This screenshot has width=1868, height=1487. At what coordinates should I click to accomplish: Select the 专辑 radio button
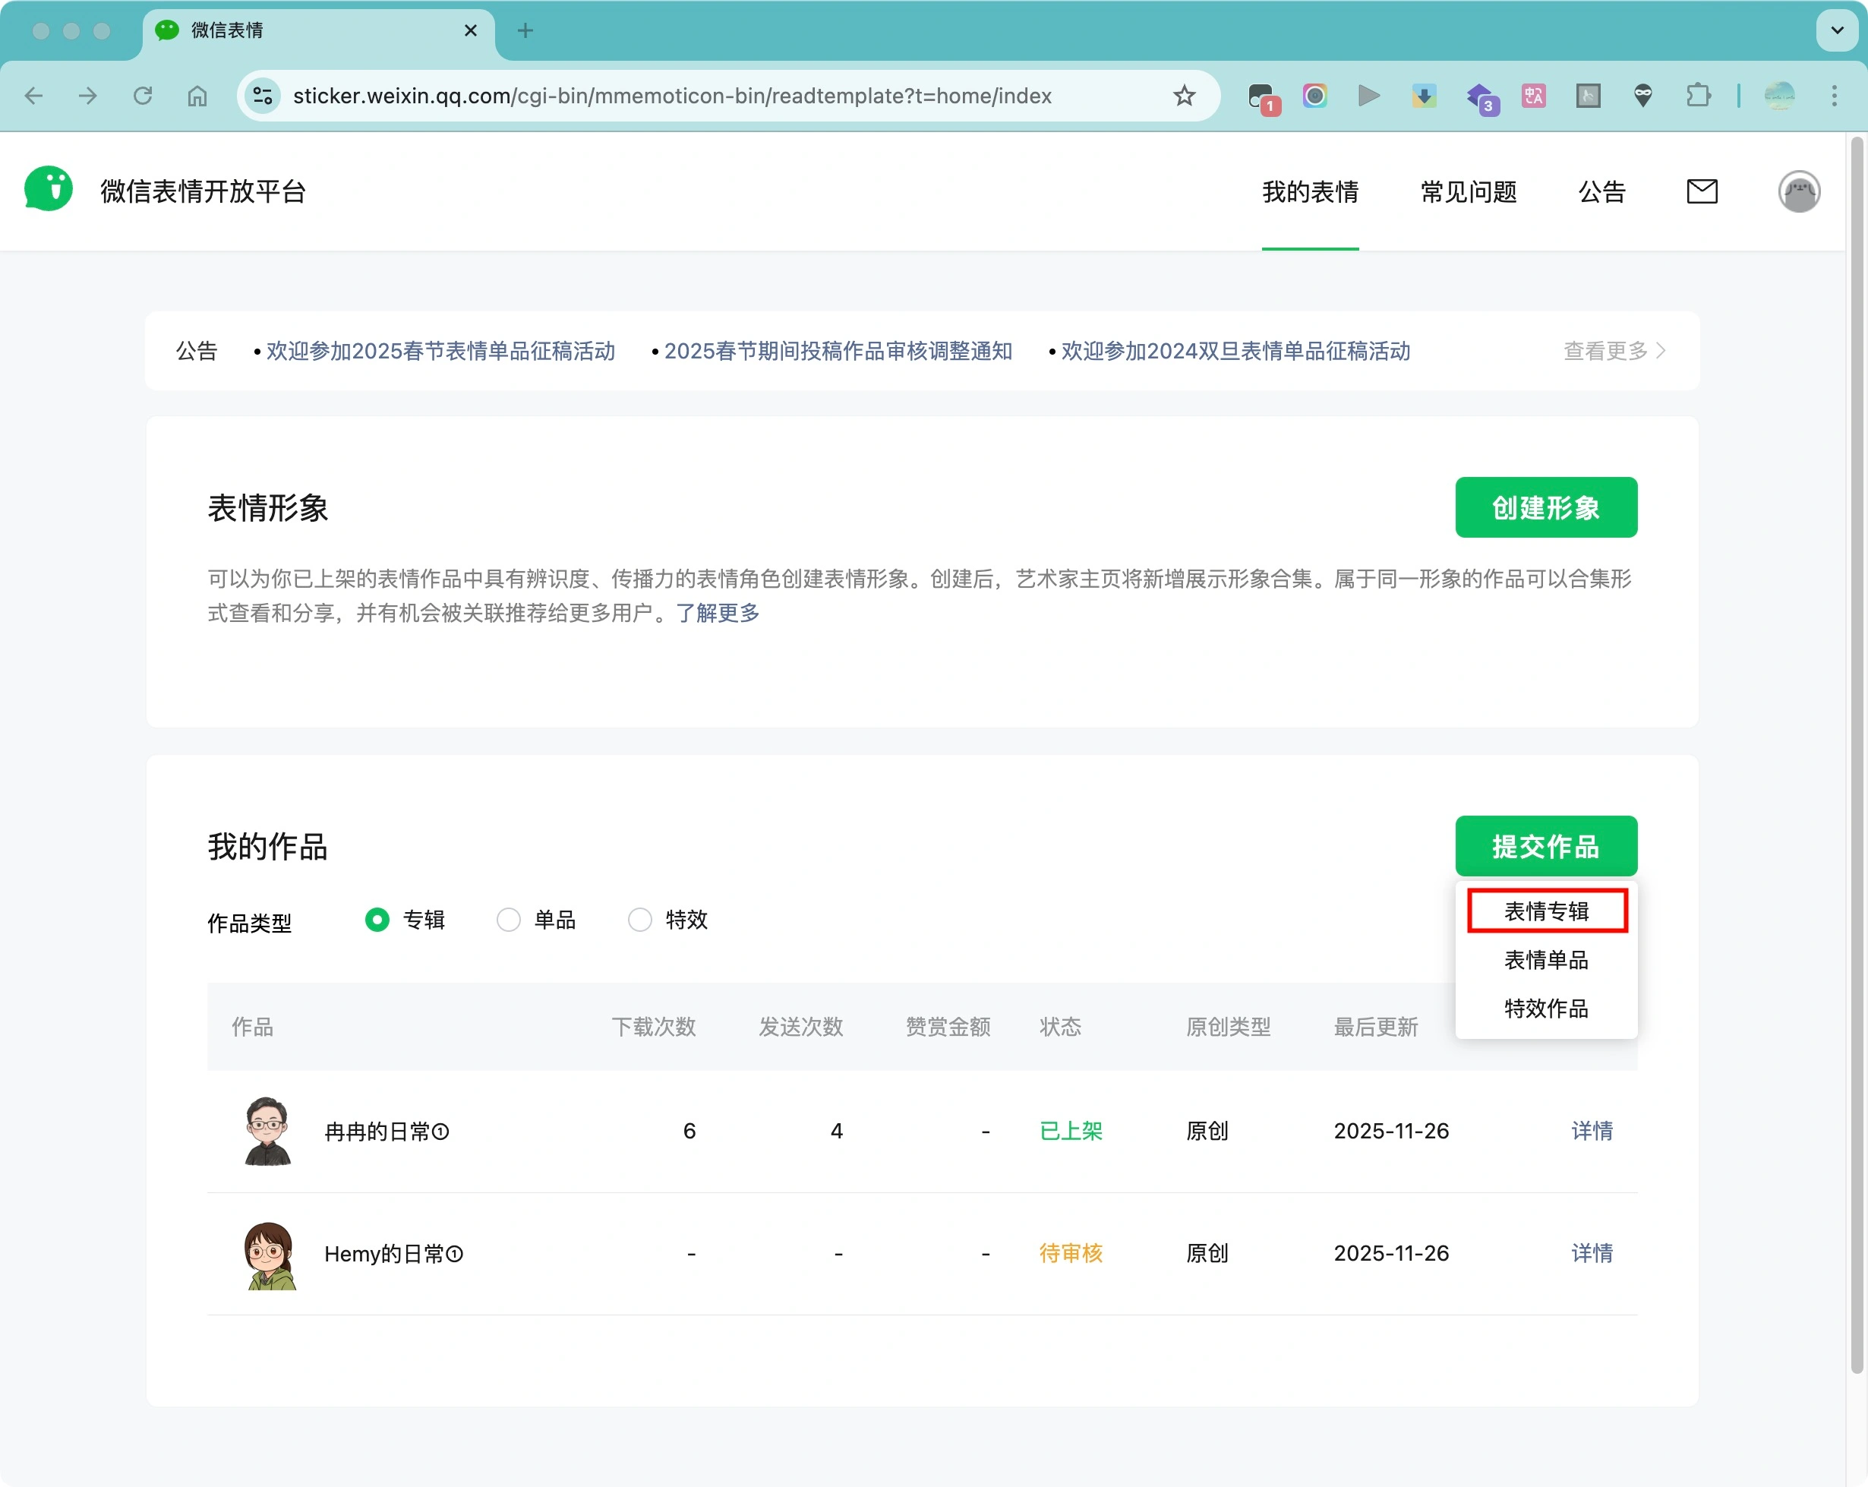pyautogui.click(x=377, y=920)
